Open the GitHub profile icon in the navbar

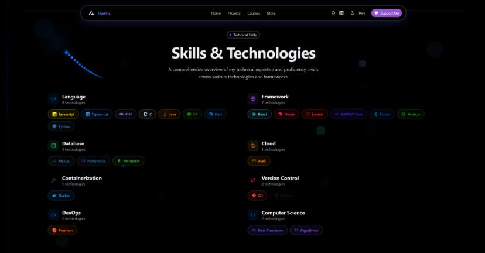pyautogui.click(x=333, y=13)
